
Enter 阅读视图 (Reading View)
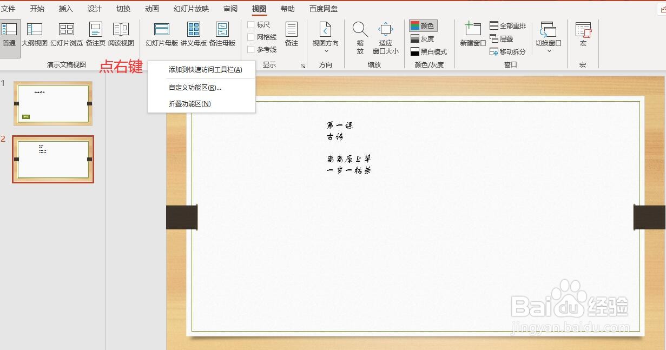pos(121,34)
